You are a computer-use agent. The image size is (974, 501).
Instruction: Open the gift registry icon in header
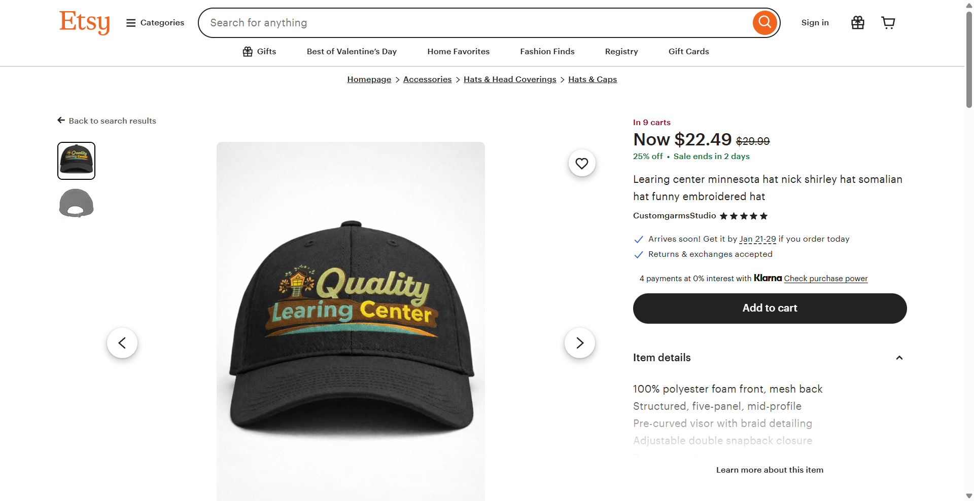tap(857, 23)
